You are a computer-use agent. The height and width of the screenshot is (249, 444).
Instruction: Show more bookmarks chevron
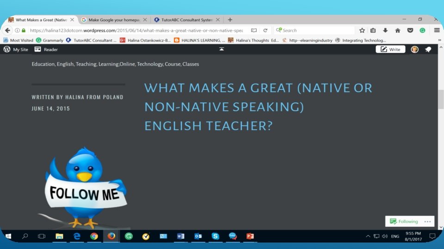[x=439, y=40]
